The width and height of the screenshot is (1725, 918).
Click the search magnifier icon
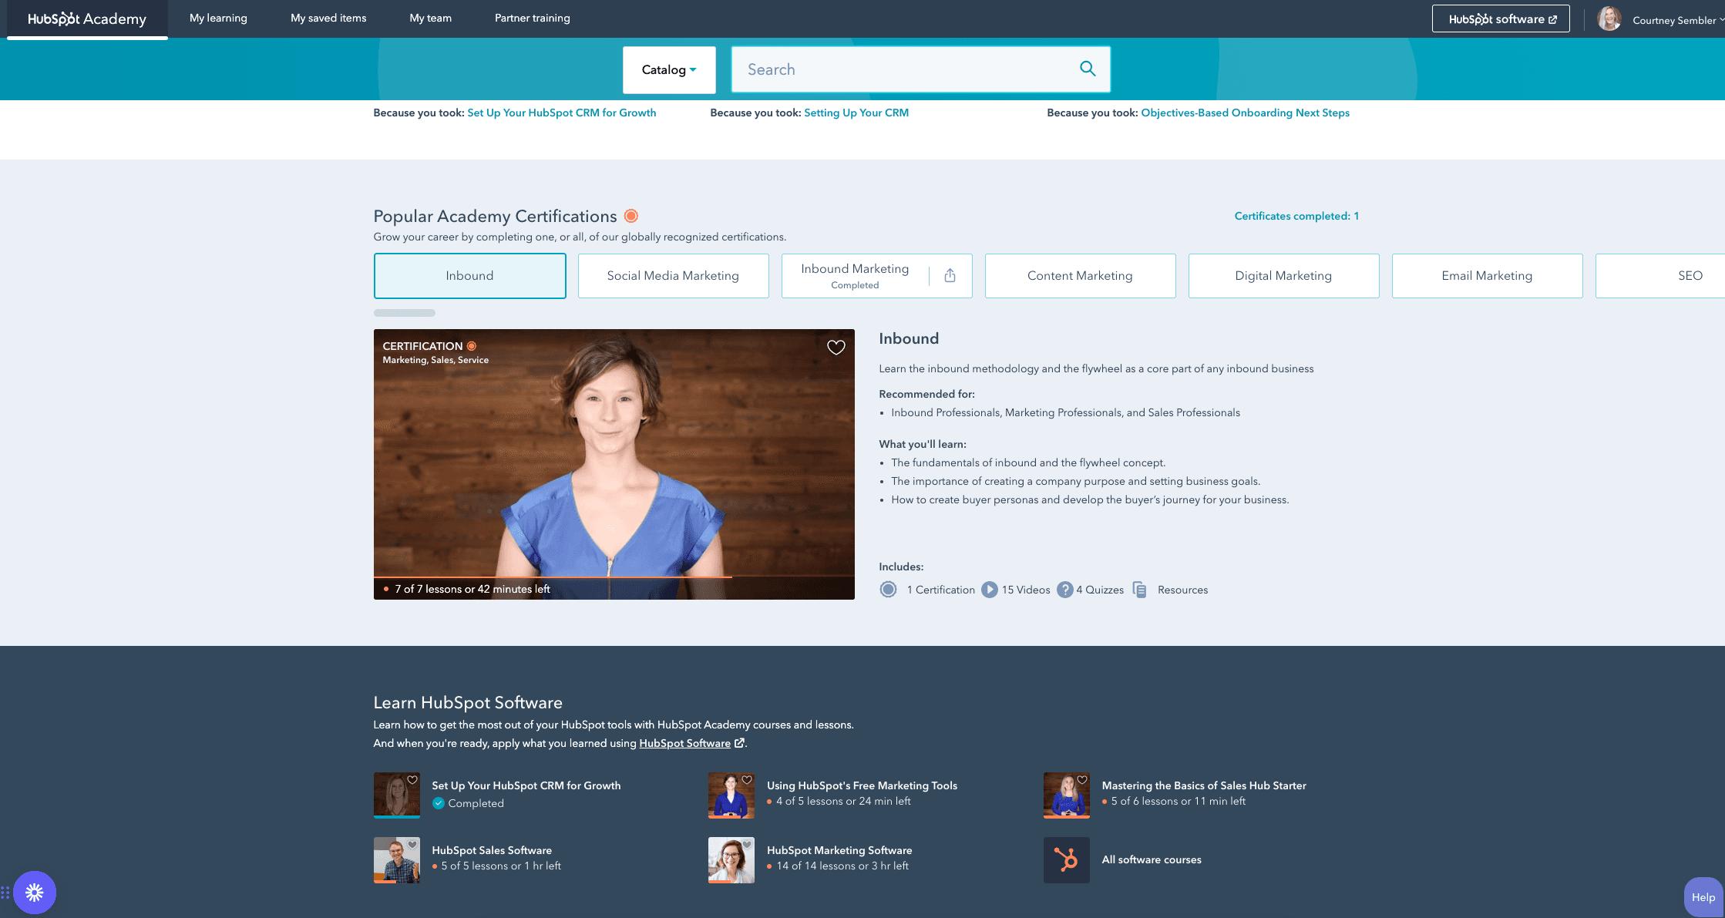click(x=1088, y=69)
